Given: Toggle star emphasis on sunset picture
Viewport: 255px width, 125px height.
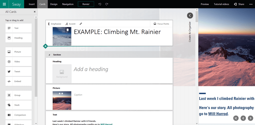Looking at the screenshot, I should (61, 93).
